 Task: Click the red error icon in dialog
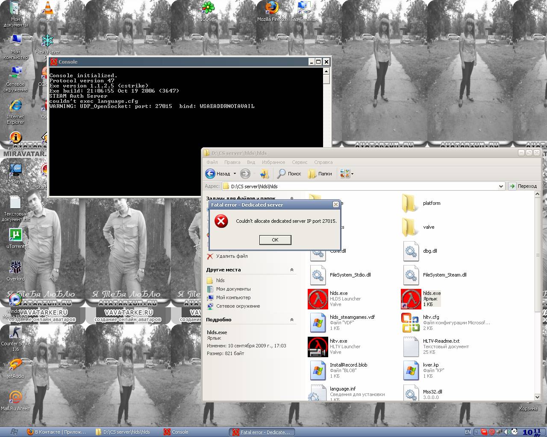(221, 221)
